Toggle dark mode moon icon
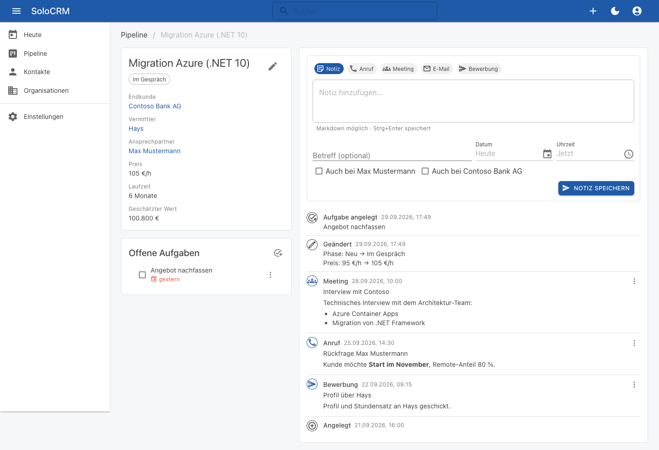Image resolution: width=659 pixels, height=450 pixels. [x=615, y=11]
